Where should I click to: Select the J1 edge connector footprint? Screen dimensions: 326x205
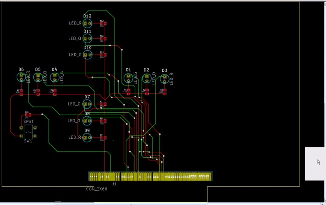coord(150,176)
